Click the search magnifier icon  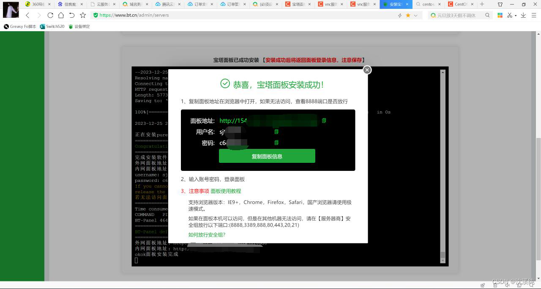pyautogui.click(x=487, y=15)
